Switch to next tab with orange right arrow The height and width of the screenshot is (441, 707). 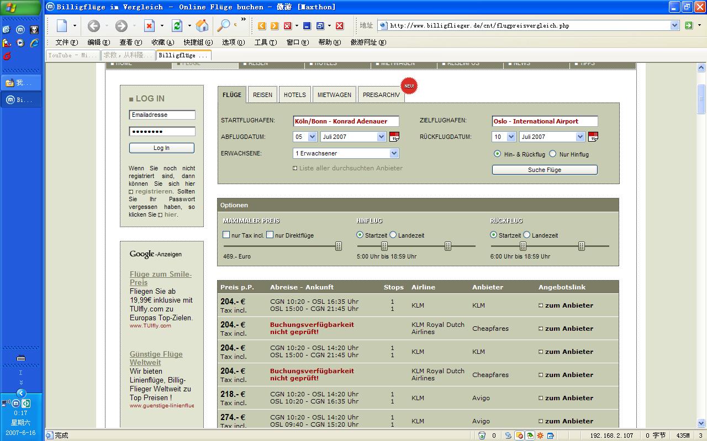(x=275, y=26)
